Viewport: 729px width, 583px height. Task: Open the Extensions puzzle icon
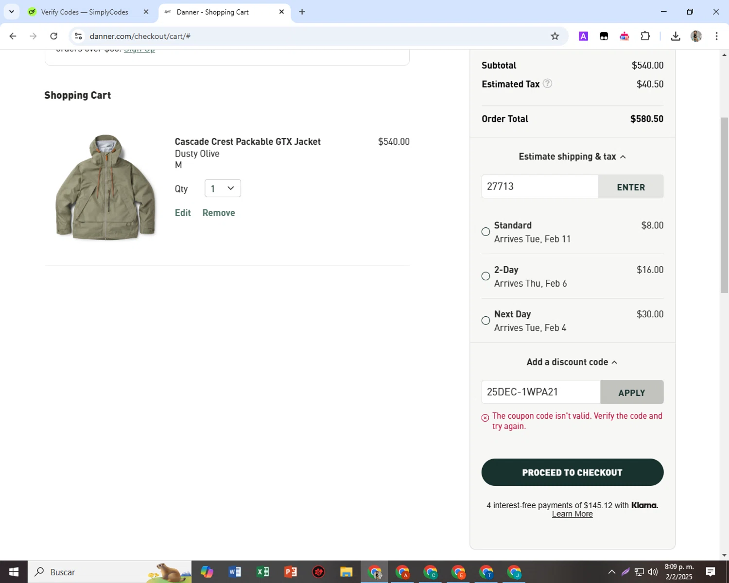pyautogui.click(x=645, y=36)
